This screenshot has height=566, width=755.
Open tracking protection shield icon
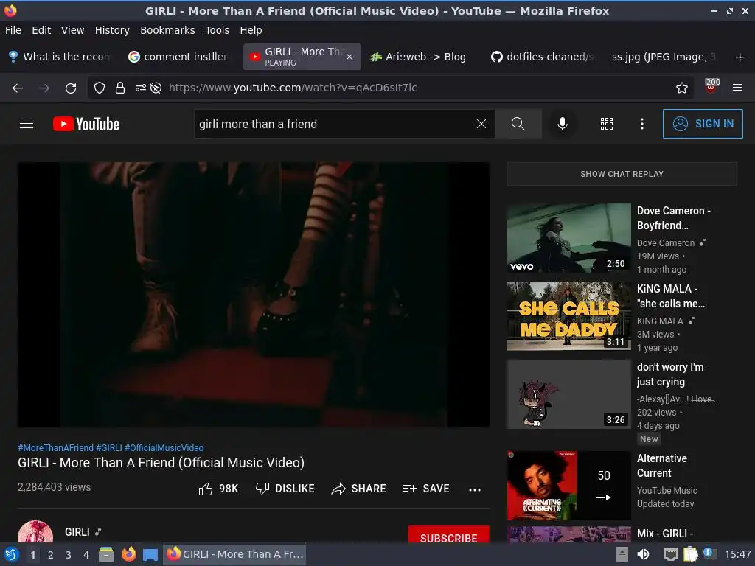[100, 88]
